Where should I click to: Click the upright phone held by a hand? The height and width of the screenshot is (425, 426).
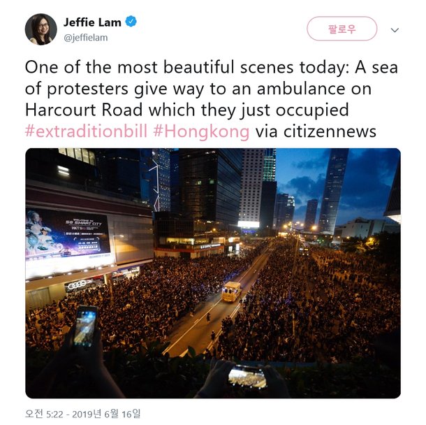86,325
